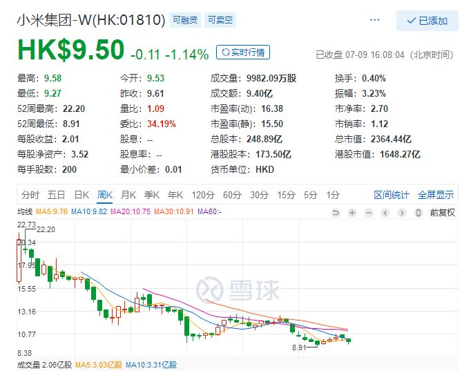This screenshot has width=471, height=371.
Task: Click the 52周最高 value 22.20
Action: [x=74, y=108]
